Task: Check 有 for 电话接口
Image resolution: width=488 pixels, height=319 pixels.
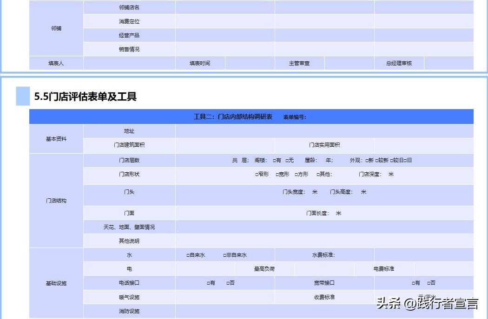Action: (209, 282)
